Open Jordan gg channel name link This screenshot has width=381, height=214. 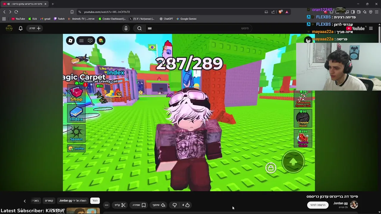341,203
